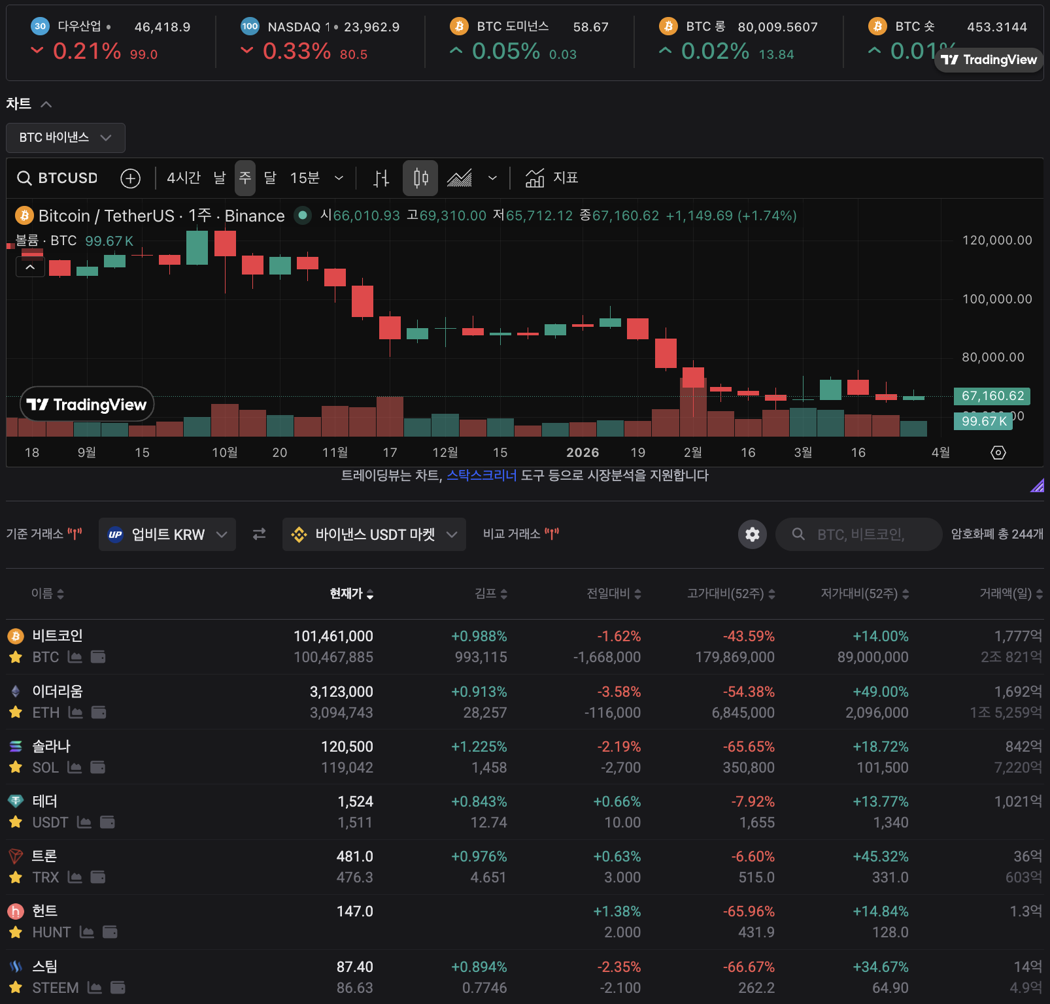This screenshot has height=1004, width=1050.
Task: Open the TradingView badge in ticker bar
Action: (989, 60)
